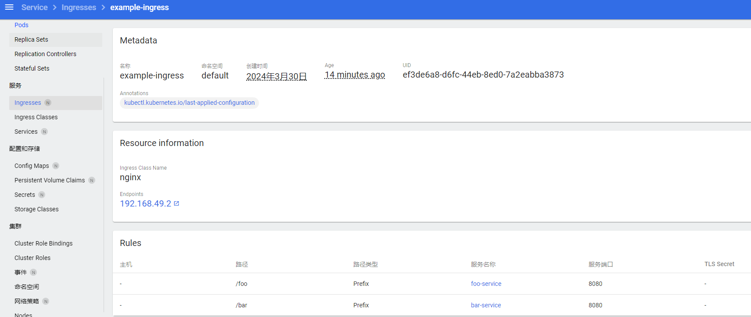This screenshot has height=317, width=751.
Task: Click the Rules card title
Action: [x=130, y=243]
